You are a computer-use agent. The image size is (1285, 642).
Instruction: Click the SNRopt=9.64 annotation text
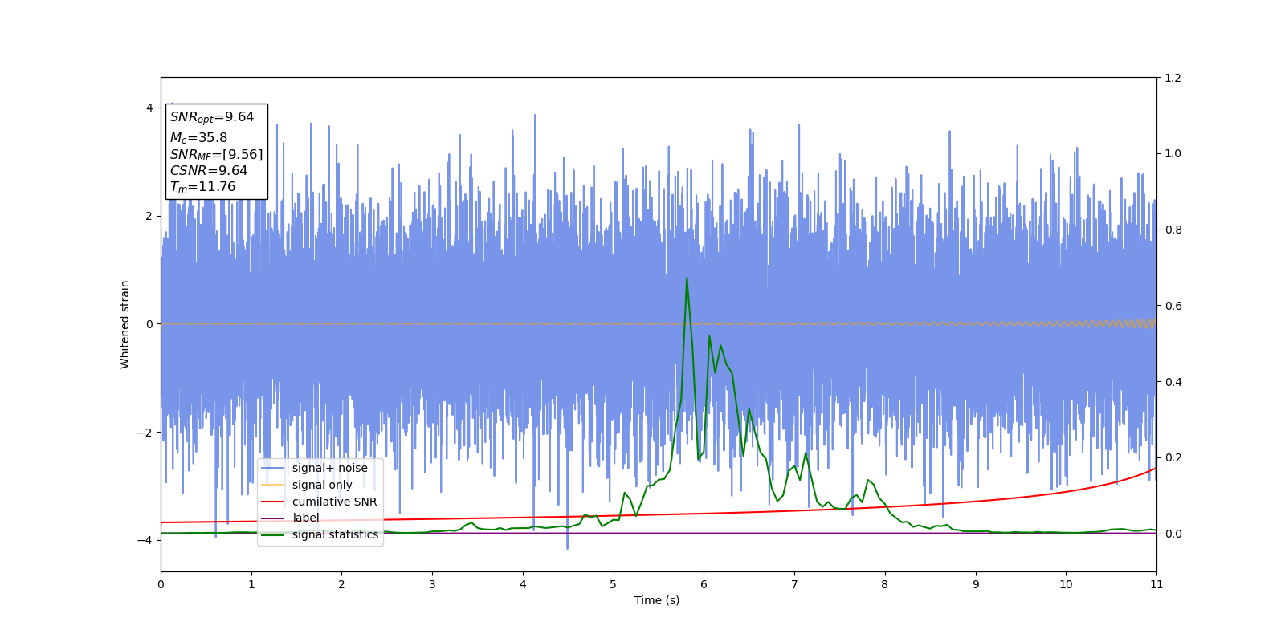[x=212, y=117]
